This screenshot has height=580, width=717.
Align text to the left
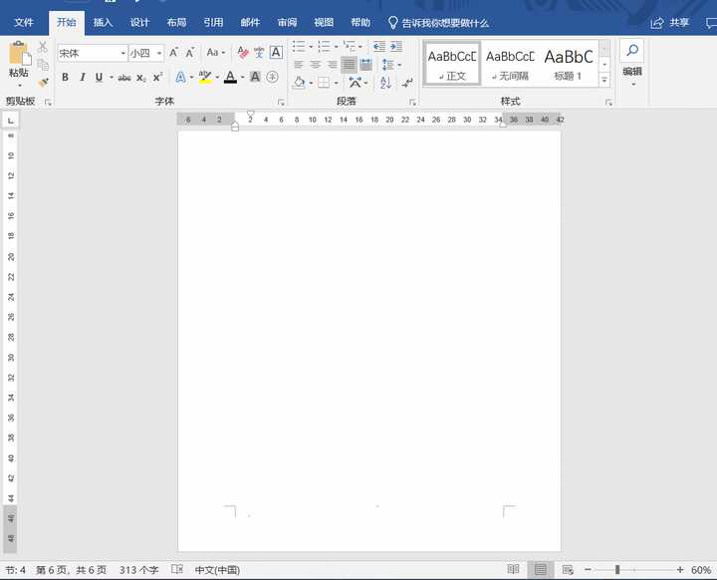pos(299,65)
